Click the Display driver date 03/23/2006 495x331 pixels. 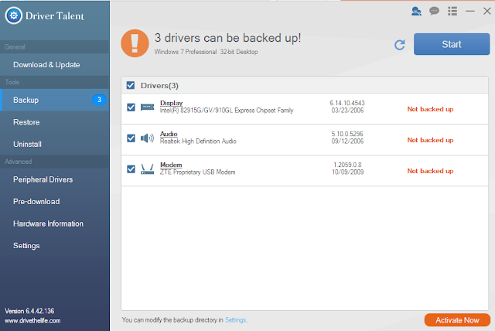(x=347, y=111)
